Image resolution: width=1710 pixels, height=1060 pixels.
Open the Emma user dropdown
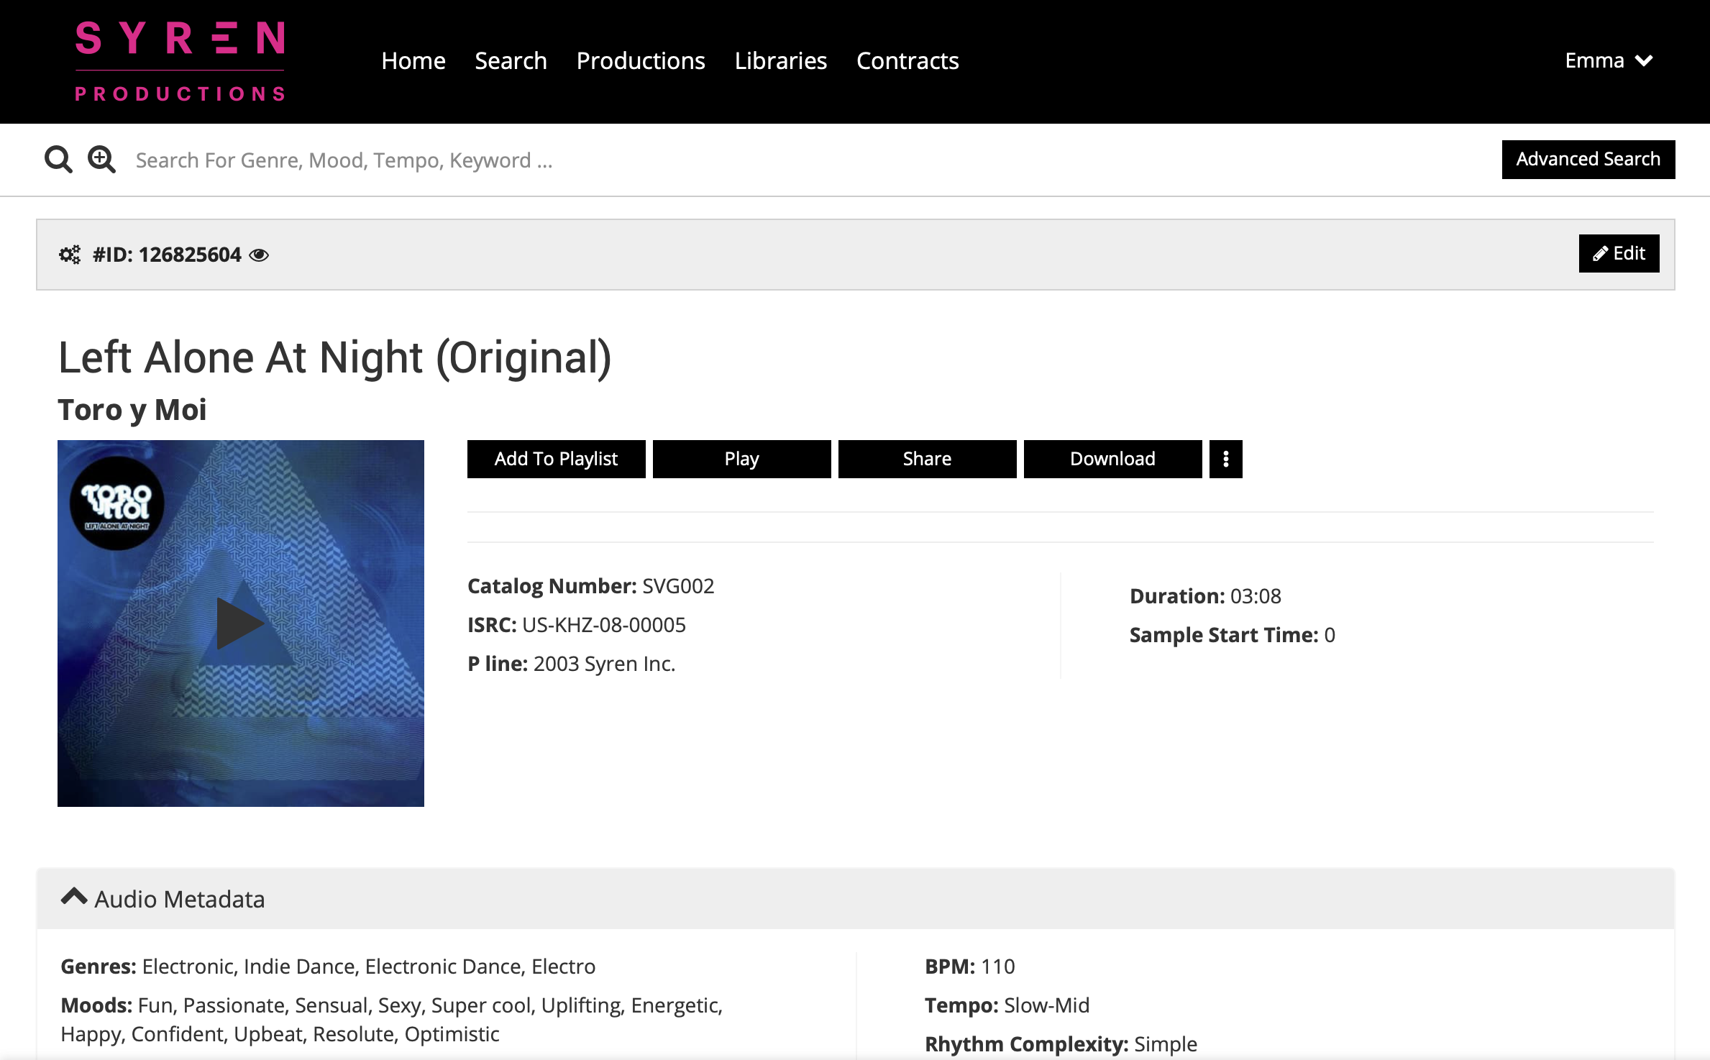[x=1608, y=60]
